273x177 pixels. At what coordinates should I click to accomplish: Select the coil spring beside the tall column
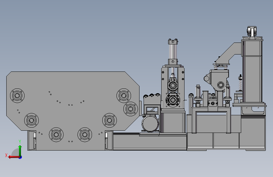tap(241, 84)
